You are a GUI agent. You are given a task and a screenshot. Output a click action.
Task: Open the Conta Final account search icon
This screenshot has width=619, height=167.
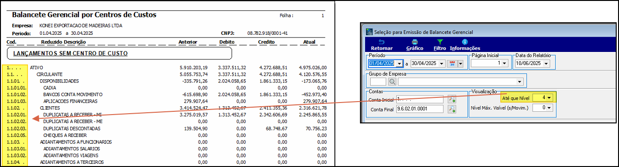click(452, 109)
